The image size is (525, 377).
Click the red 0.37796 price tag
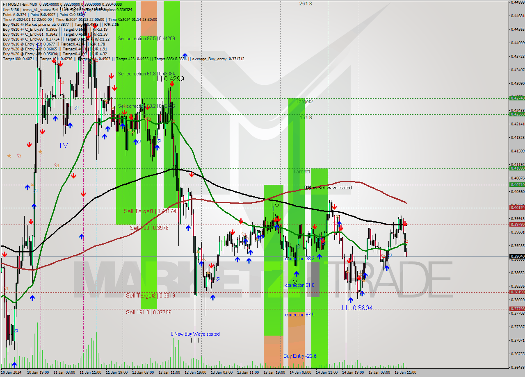pyautogui.click(x=516, y=309)
